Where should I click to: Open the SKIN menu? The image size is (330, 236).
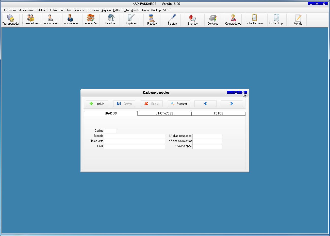(x=167, y=10)
